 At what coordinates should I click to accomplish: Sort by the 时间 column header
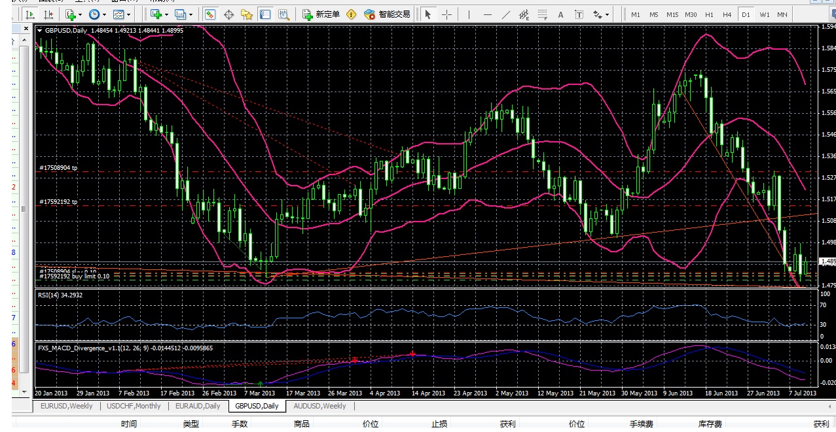[129, 424]
